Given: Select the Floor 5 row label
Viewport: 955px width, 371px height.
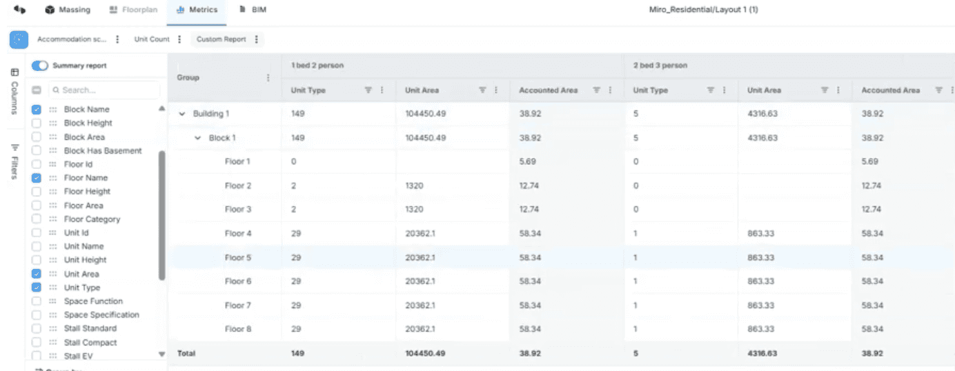Looking at the screenshot, I should tap(237, 257).
